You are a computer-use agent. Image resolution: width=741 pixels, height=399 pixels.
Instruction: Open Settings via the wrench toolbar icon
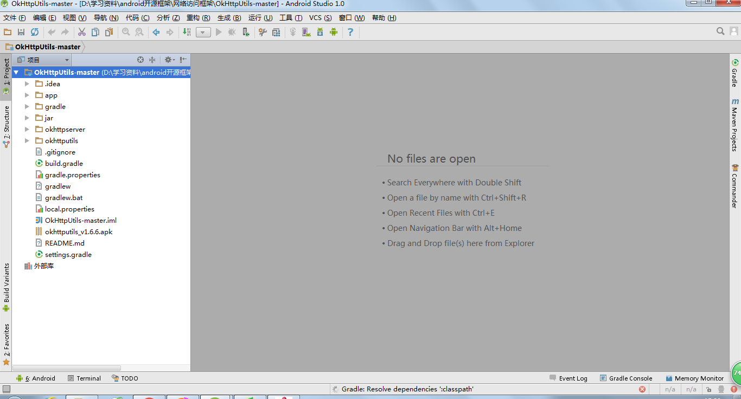263,33
